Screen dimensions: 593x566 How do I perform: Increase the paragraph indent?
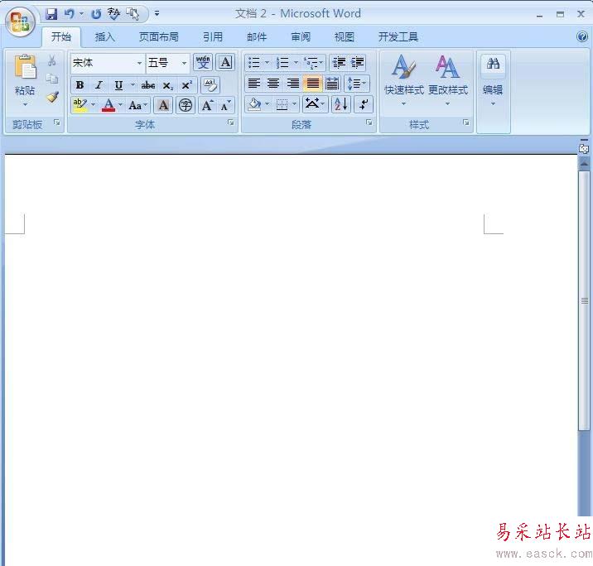point(357,62)
